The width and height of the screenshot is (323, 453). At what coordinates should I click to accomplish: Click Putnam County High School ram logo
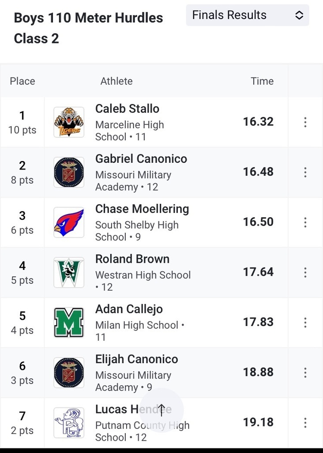[x=69, y=422]
